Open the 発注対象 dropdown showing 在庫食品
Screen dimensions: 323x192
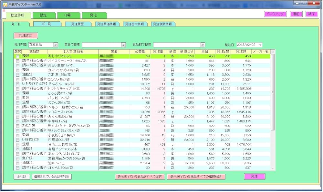point(56,45)
